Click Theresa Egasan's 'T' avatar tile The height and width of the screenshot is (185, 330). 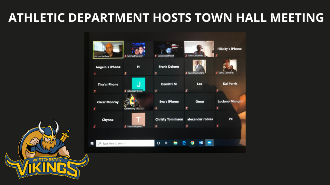tap(139, 119)
